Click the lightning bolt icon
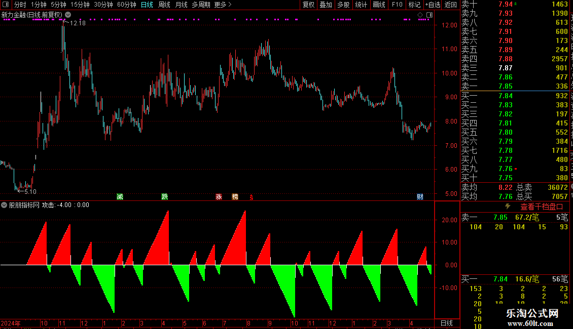 pyautogui.click(x=508, y=207)
